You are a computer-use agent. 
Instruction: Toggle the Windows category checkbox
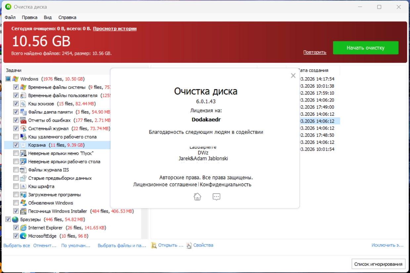pyautogui.click(x=8, y=79)
